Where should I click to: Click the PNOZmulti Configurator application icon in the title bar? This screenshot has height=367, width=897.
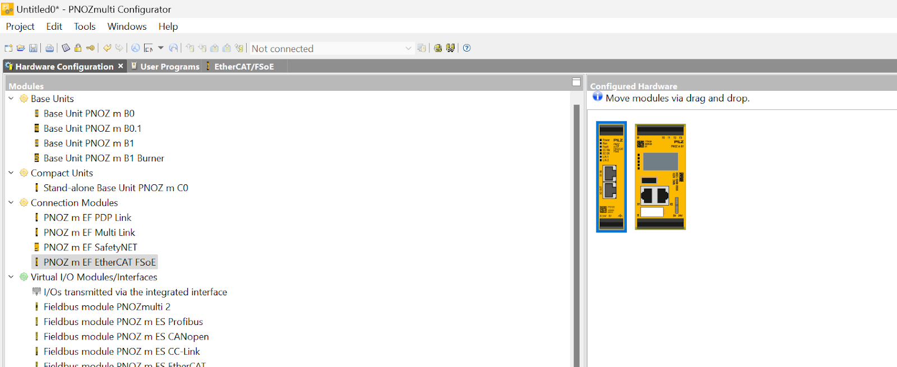click(7, 9)
